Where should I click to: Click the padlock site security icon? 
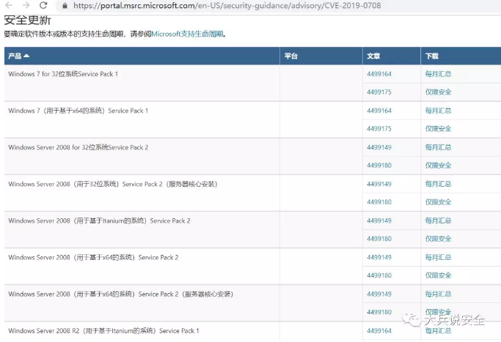[x=65, y=5]
